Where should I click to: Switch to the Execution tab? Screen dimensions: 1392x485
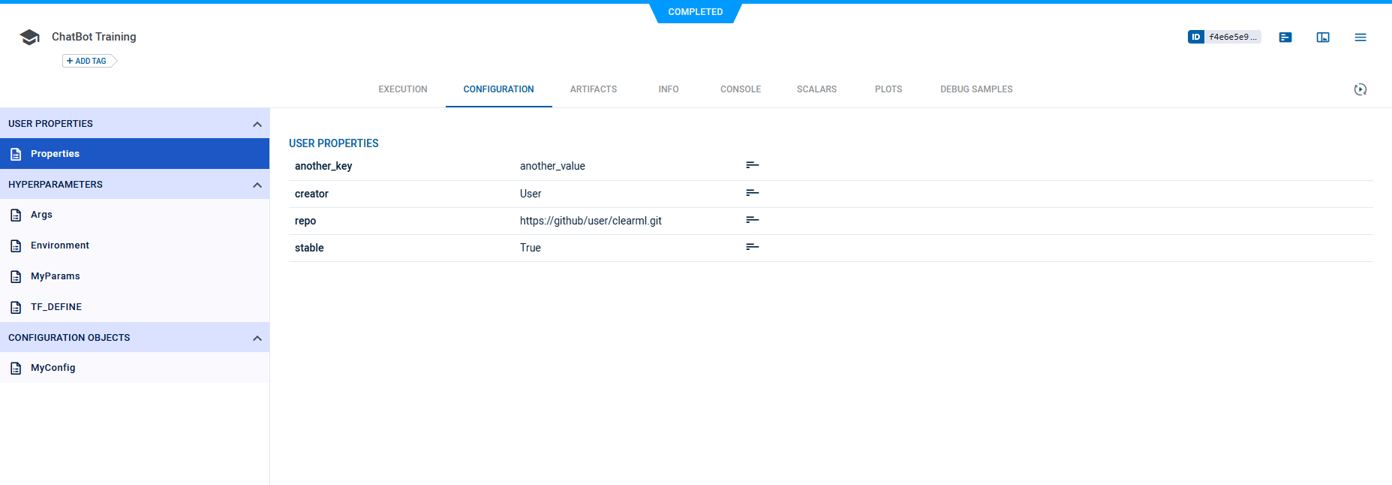pos(403,89)
